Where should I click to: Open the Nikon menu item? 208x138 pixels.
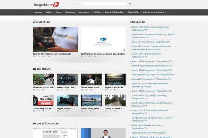click(x=49, y=12)
